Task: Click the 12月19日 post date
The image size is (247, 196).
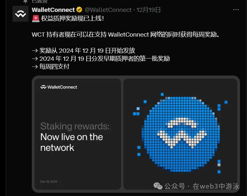Action: [148, 10]
